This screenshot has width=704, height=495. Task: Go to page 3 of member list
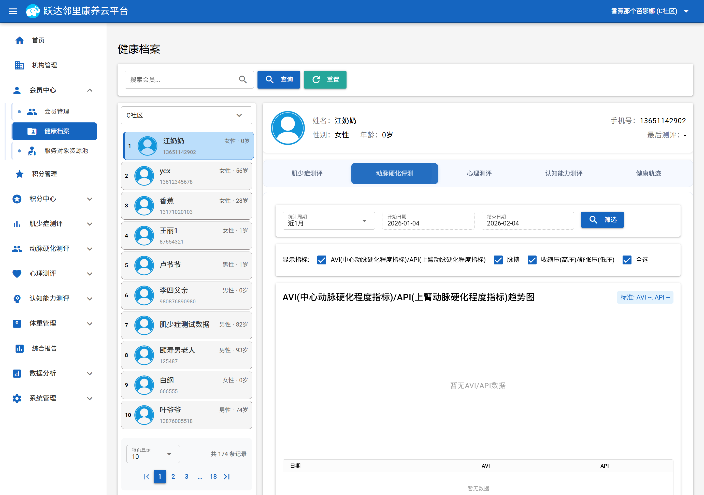[x=186, y=477]
